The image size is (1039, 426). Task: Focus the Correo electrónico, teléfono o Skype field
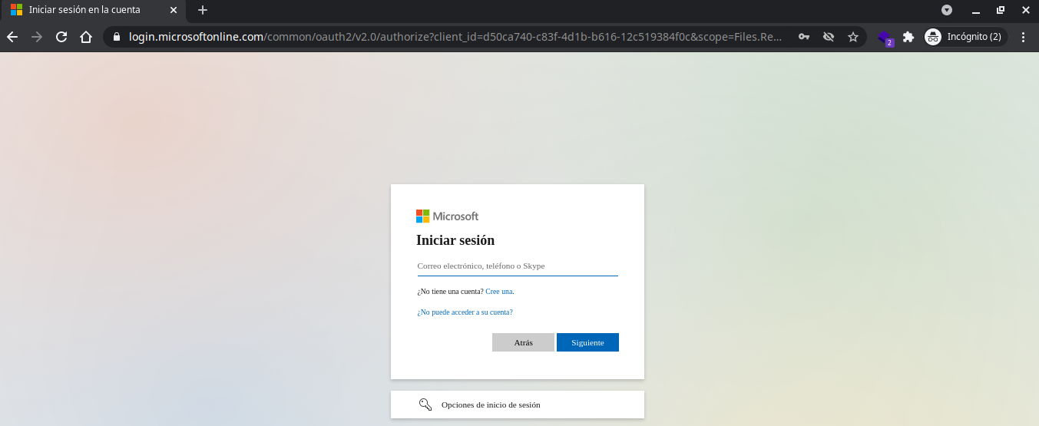517,266
